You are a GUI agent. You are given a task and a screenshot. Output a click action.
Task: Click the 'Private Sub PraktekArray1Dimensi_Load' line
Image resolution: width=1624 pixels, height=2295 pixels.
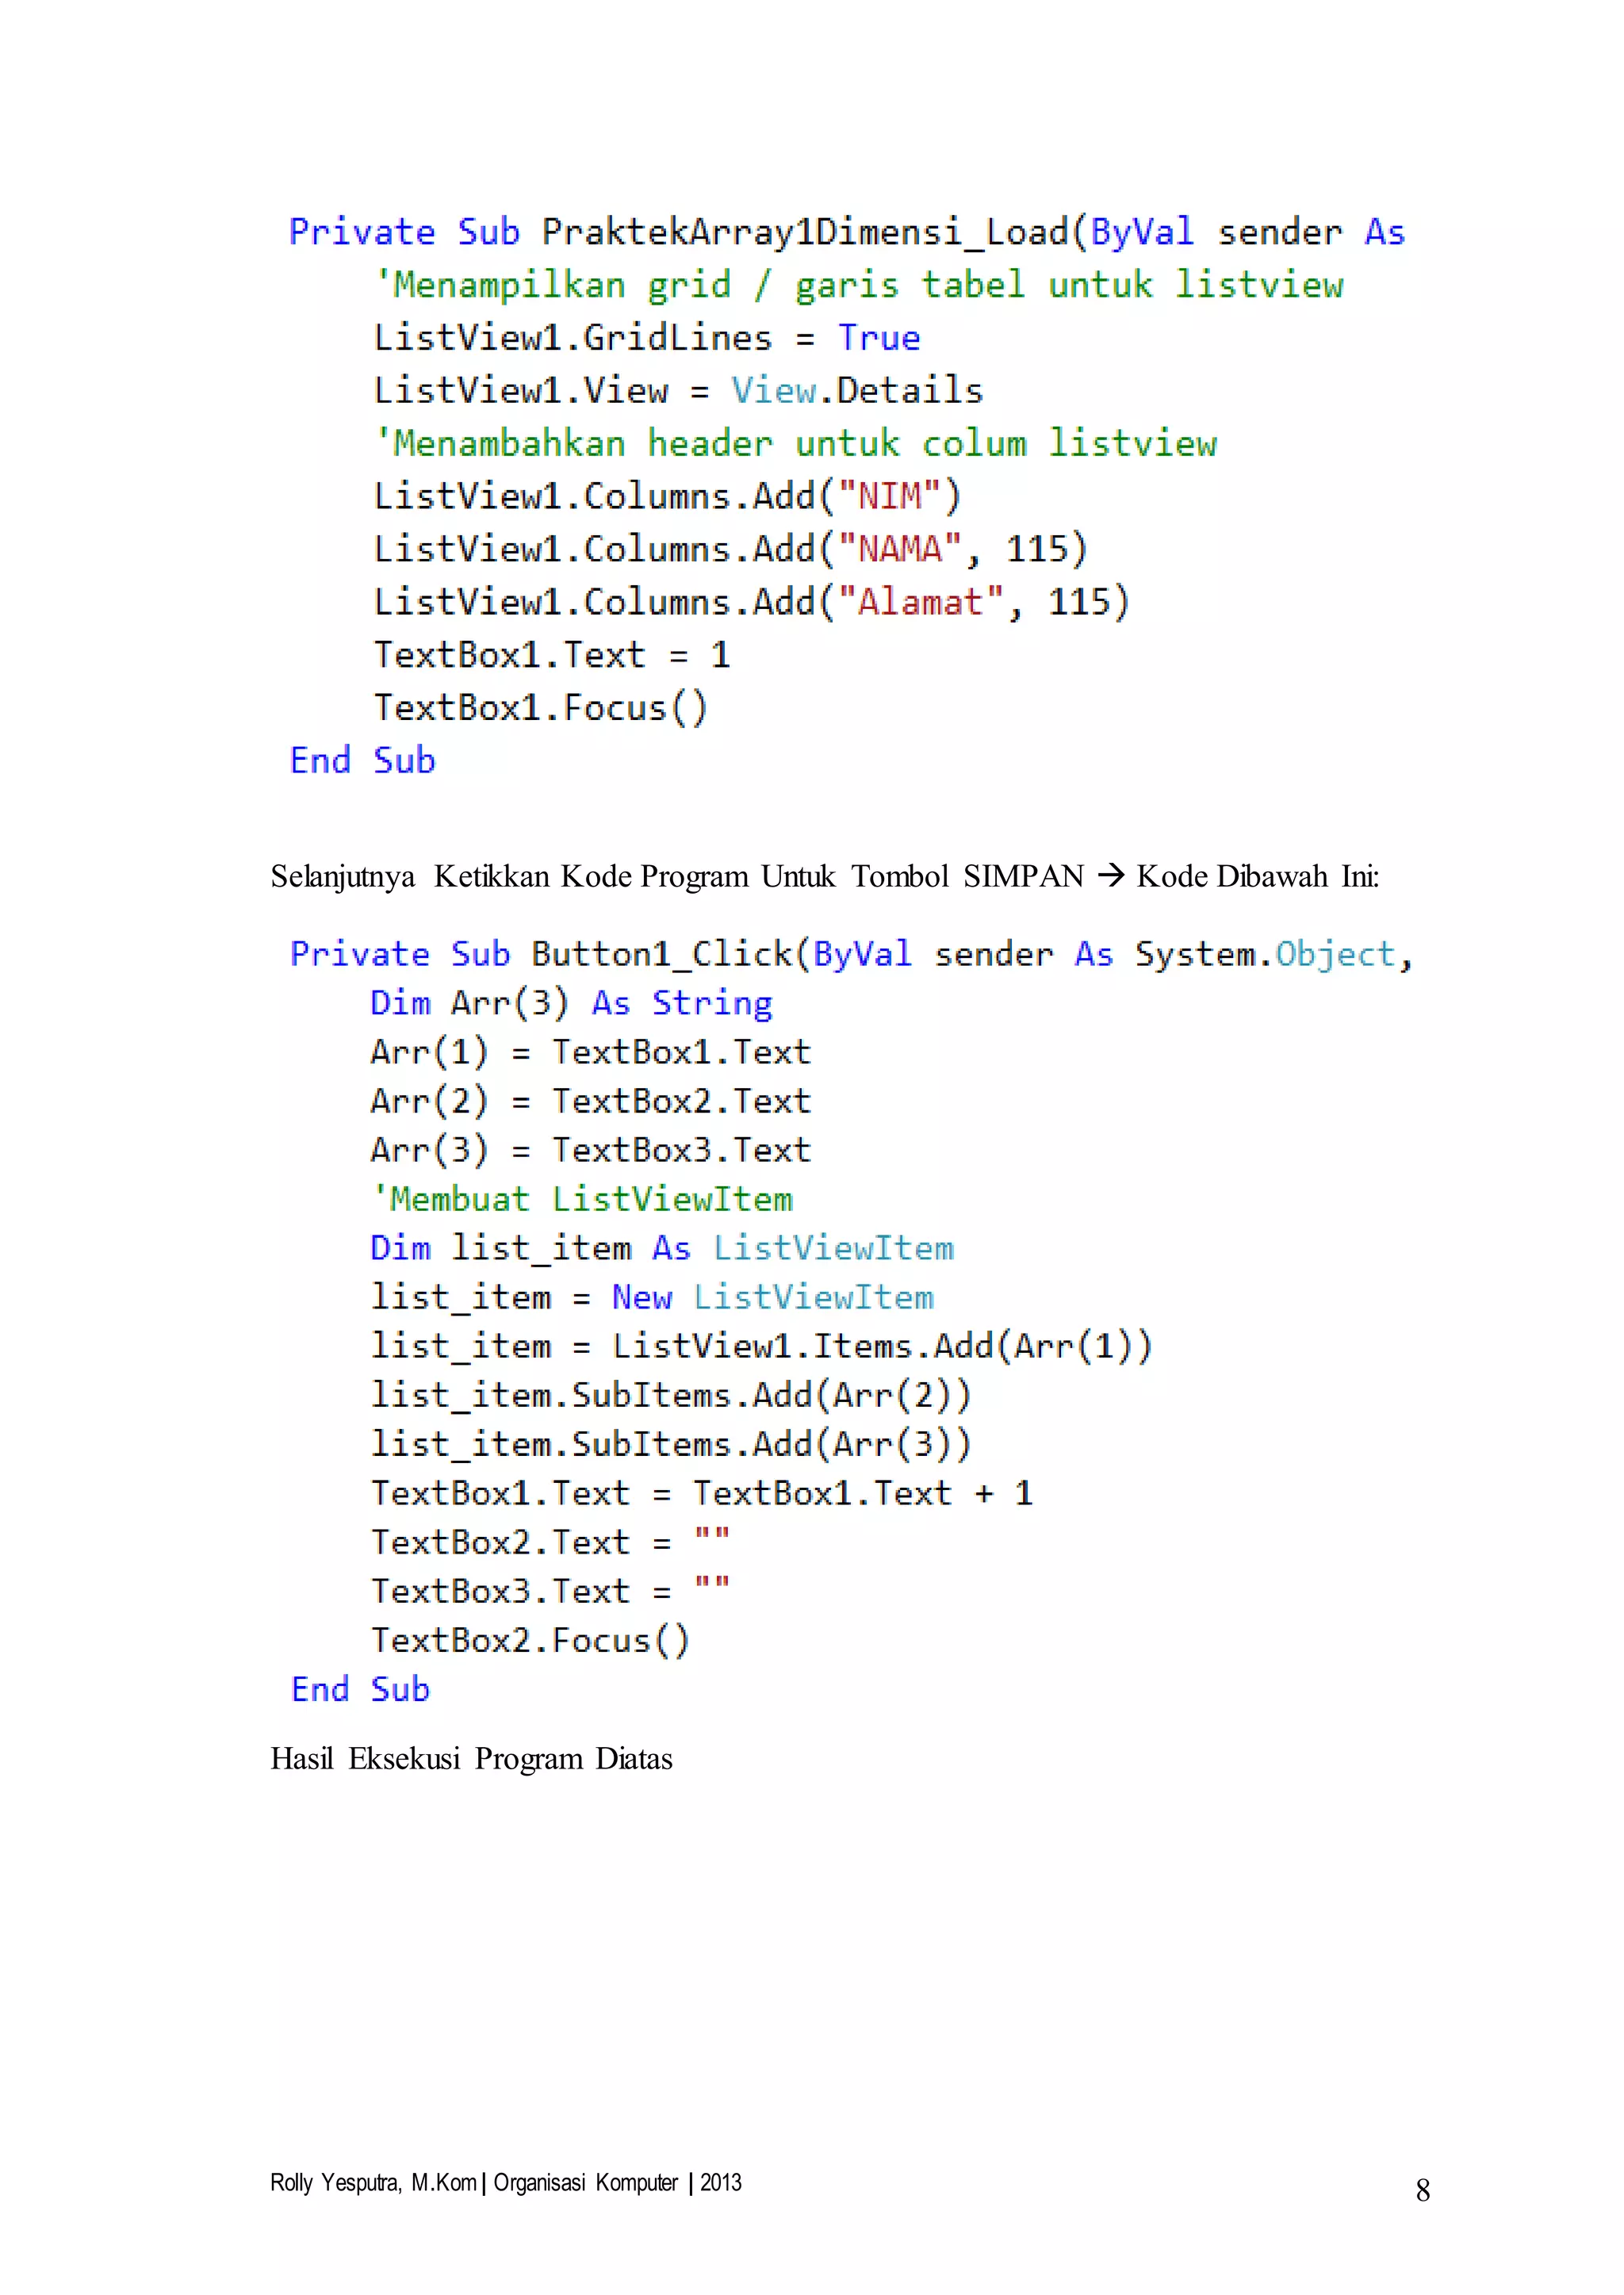pyautogui.click(x=846, y=232)
